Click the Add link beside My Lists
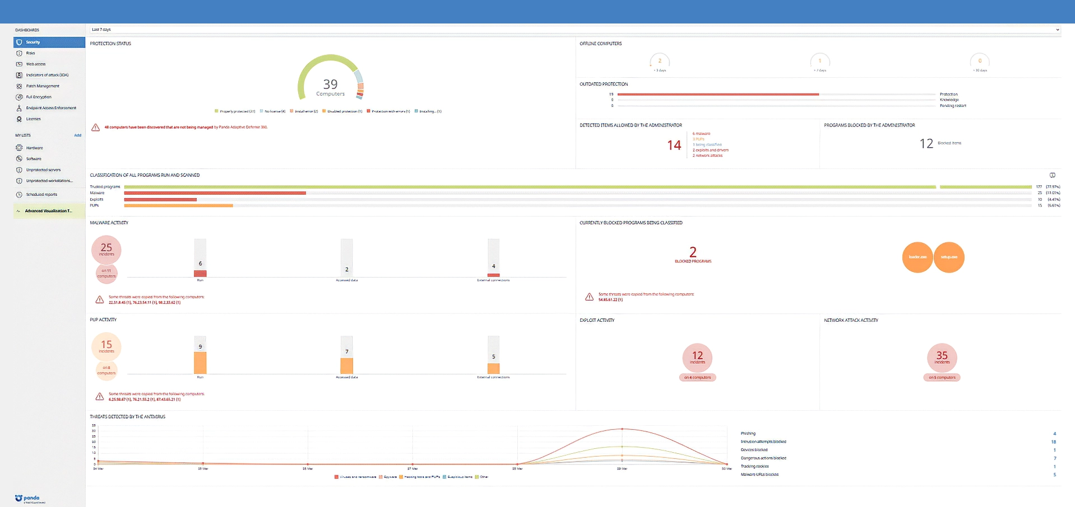1075x507 pixels. tap(77, 135)
